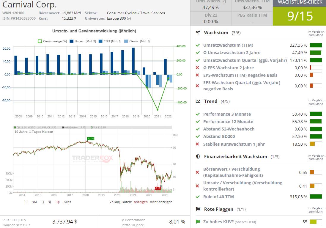Click the sprout icon beside Wachstum heading

pos(198,33)
